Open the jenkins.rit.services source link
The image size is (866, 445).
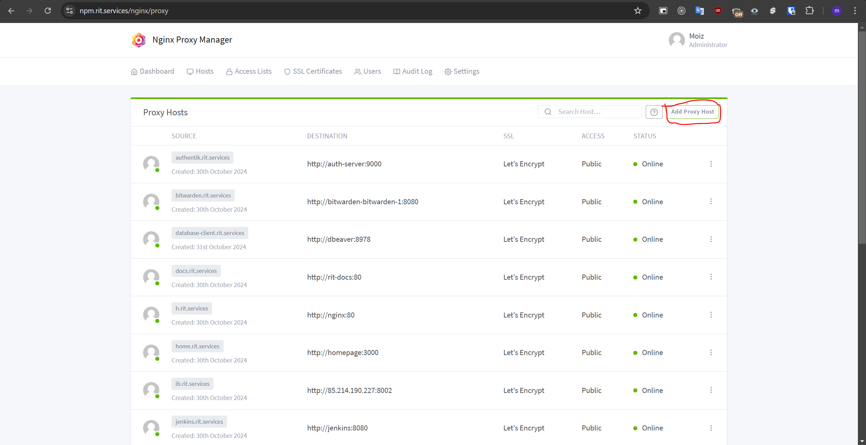pyautogui.click(x=199, y=422)
